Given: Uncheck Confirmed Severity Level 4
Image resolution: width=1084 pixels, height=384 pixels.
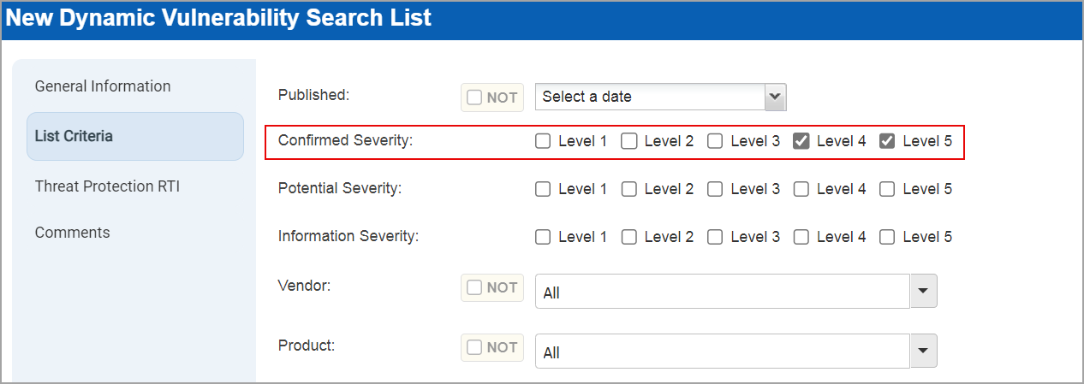Looking at the screenshot, I should pos(801,142).
